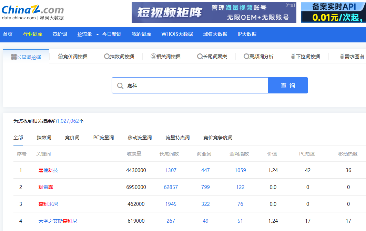Click inside the keyword search input field

click(190, 85)
